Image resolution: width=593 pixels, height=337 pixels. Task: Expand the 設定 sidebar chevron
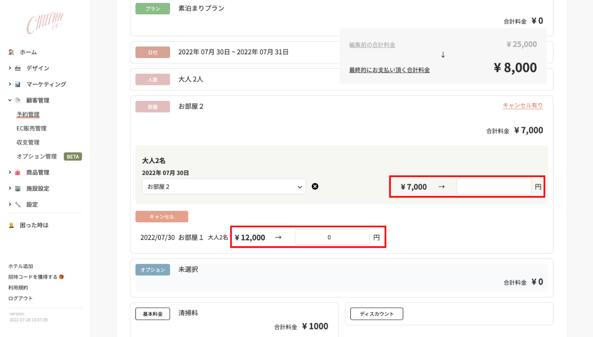tap(10, 205)
